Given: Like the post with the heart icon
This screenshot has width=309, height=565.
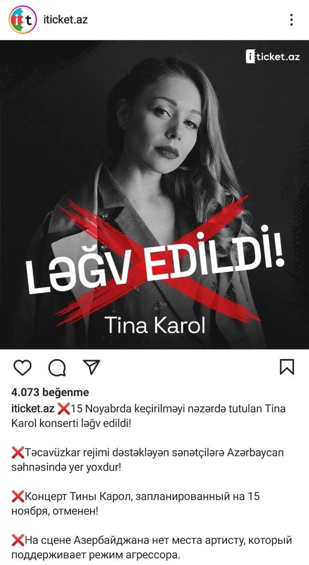Looking at the screenshot, I should coord(22,367).
